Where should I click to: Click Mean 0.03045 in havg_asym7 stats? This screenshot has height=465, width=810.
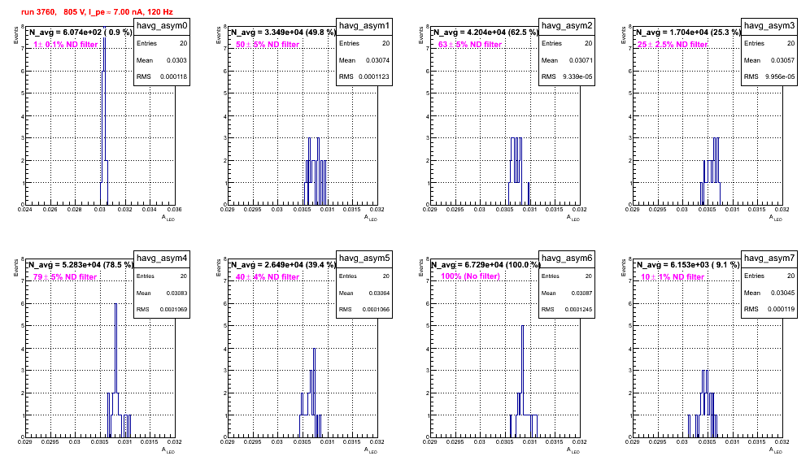[769, 293]
